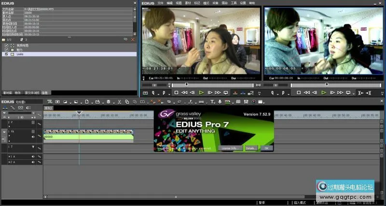The height and width of the screenshot is (206, 386).
Task: Expand the 1 A audio track
Action: click(9, 157)
